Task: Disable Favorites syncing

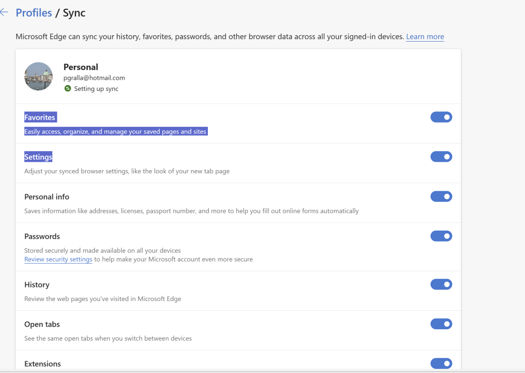Action: coord(441,117)
